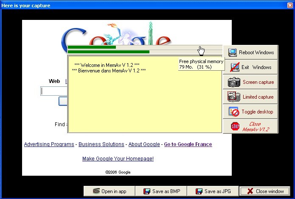Viewport: 295px width, 199px height.
Task: Choose the Exit Windows label
Action: point(256,67)
